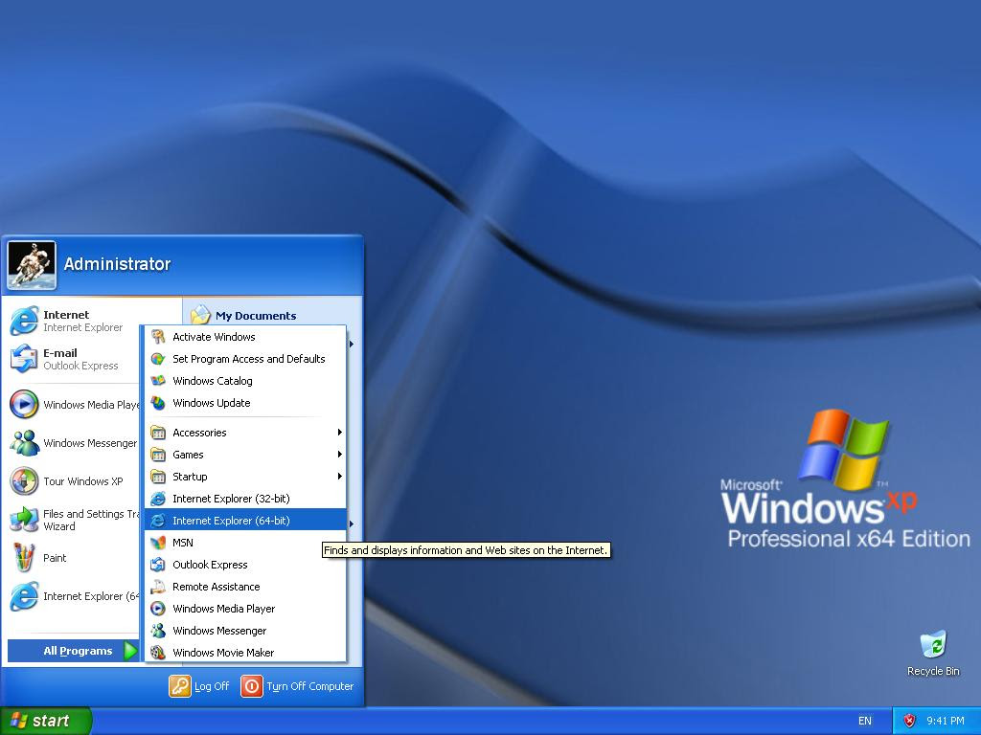Viewport: 981px width, 735px height.
Task: Click the Set Program Access and Defaults icon
Action: 158,359
